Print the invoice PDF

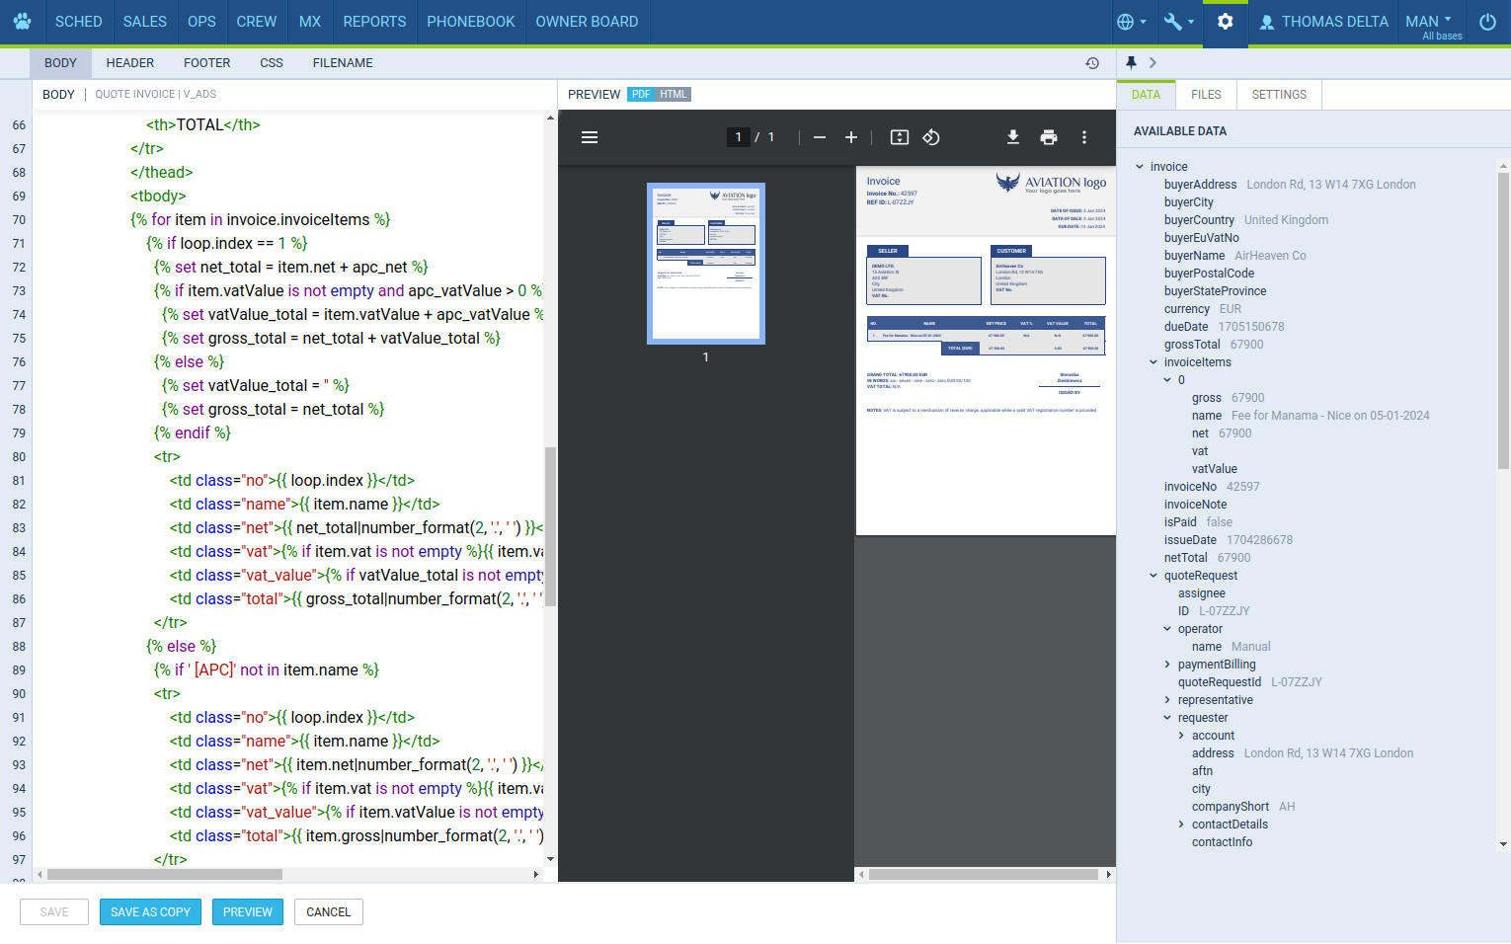(x=1049, y=137)
